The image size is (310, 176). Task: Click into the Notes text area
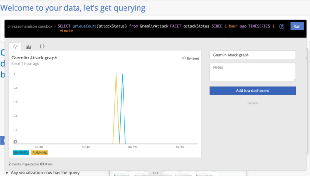253,72
